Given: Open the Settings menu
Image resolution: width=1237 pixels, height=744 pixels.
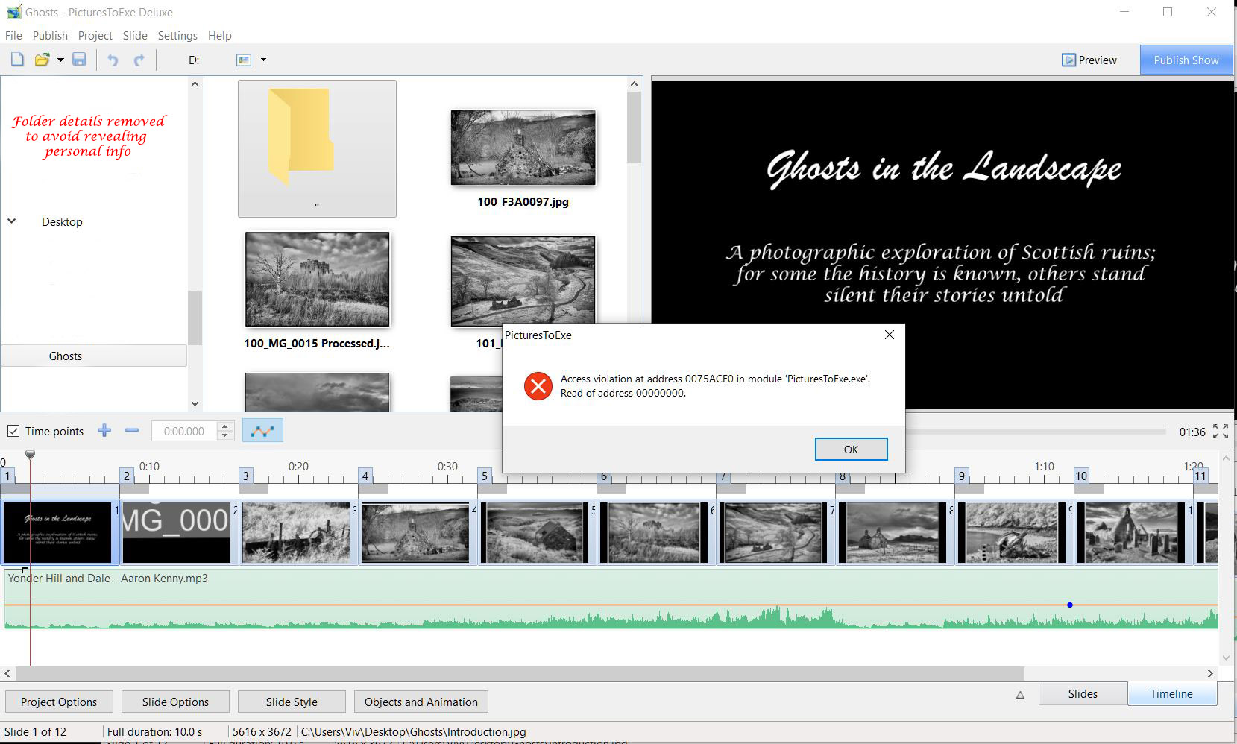Looking at the screenshot, I should pyautogui.click(x=177, y=35).
